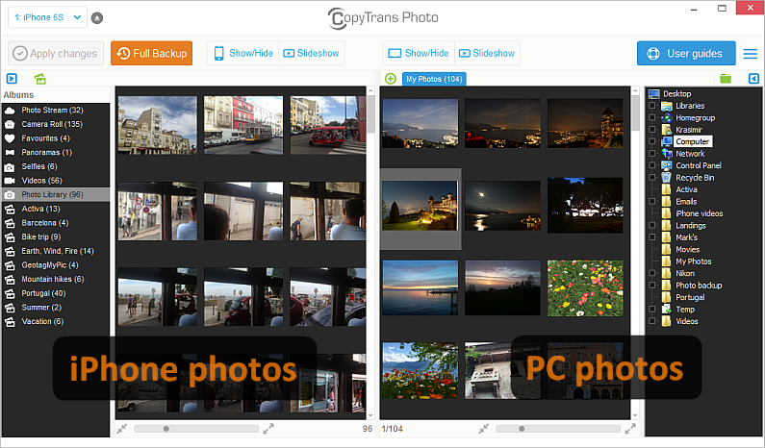
Task: Select the My Photos folder
Action: point(693,261)
